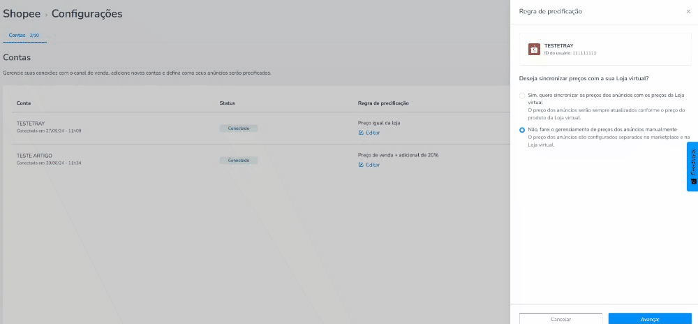698x324 pixels.
Task: Open the Feedback side tab
Action: point(692,167)
